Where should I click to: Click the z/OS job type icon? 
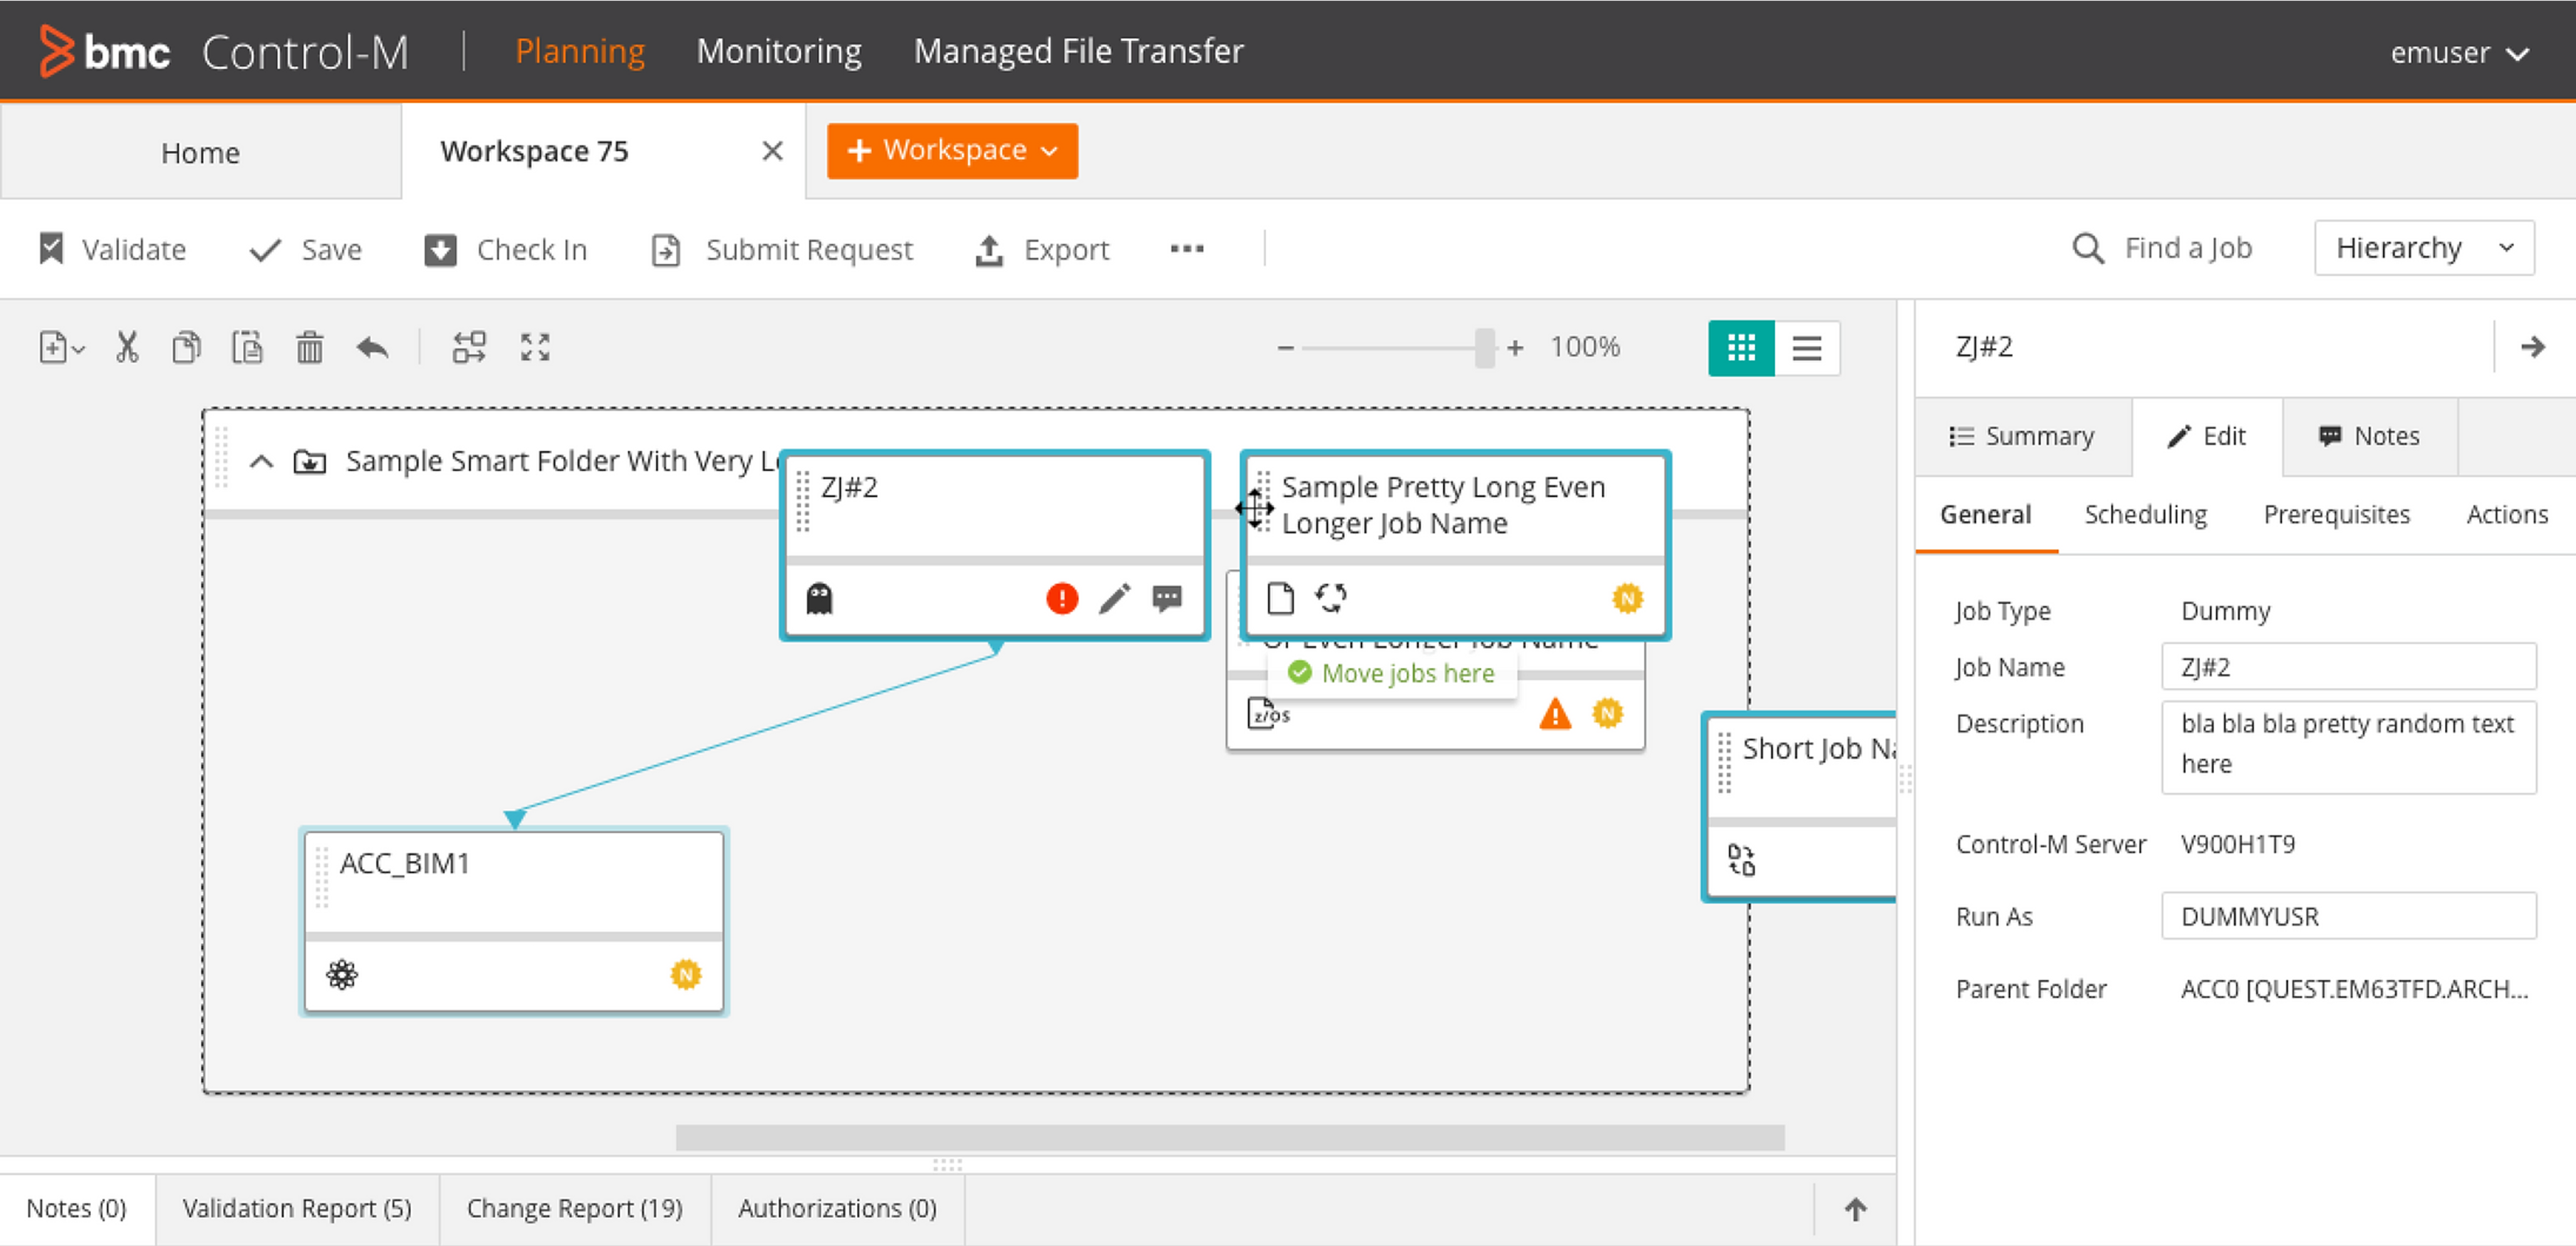coord(1269,714)
